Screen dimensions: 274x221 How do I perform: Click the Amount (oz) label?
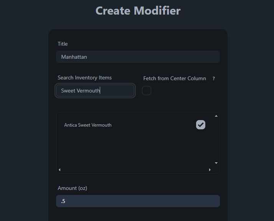72,188
